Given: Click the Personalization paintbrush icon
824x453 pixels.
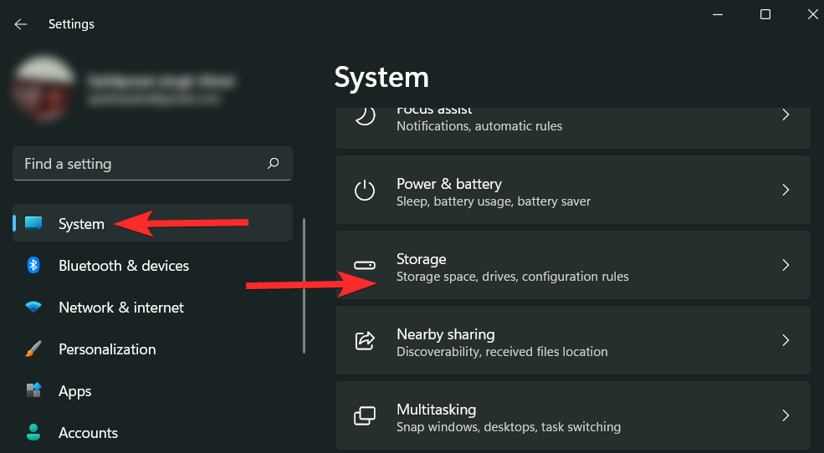Looking at the screenshot, I should [x=33, y=349].
